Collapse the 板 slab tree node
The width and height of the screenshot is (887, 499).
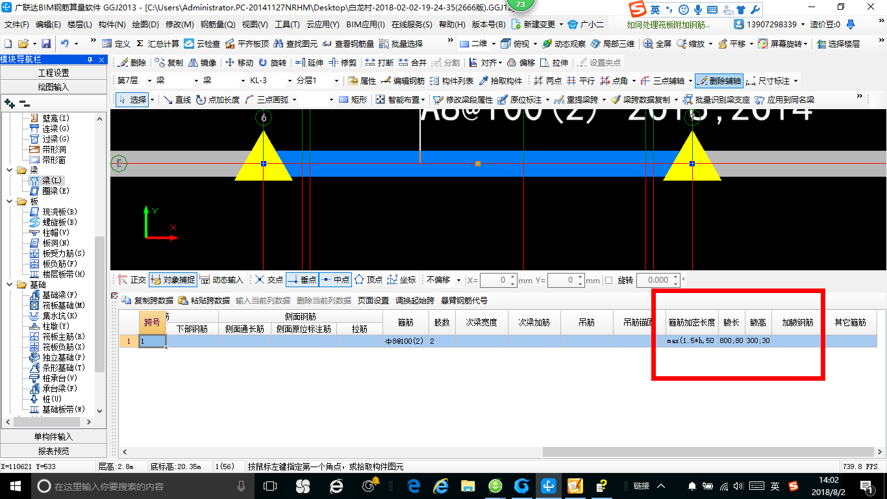click(x=9, y=201)
